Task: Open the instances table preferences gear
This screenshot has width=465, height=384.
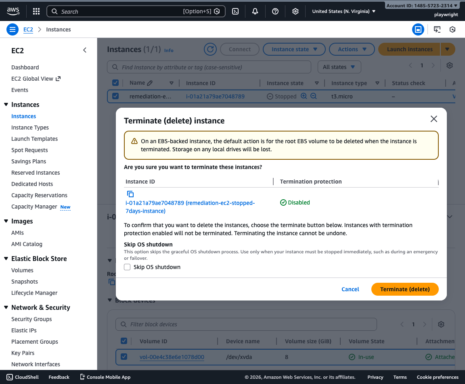Action: [450, 65]
